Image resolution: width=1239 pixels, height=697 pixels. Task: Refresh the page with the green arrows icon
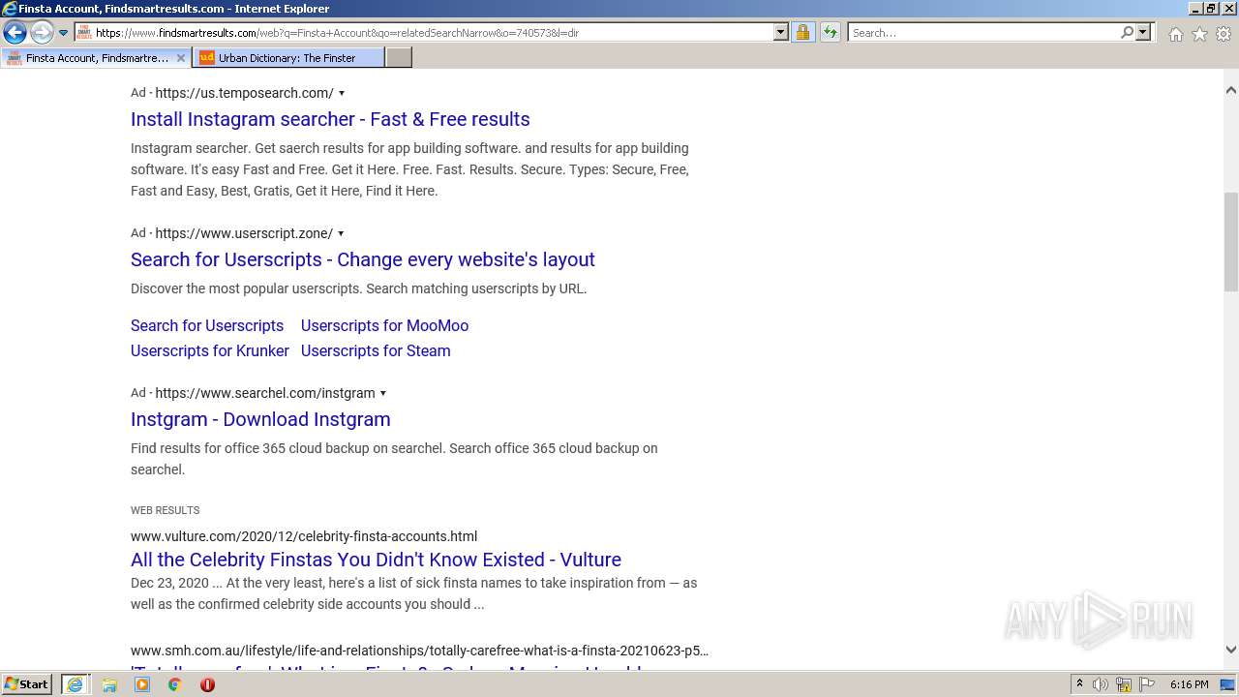pos(831,32)
